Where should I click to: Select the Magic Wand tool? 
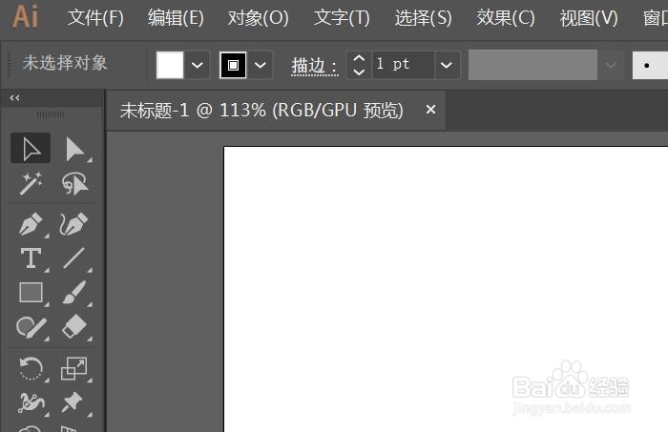pos(31,183)
